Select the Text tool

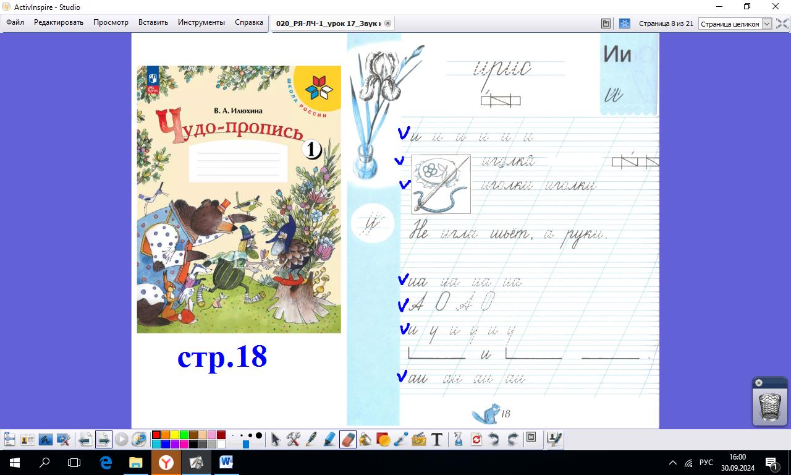437,440
